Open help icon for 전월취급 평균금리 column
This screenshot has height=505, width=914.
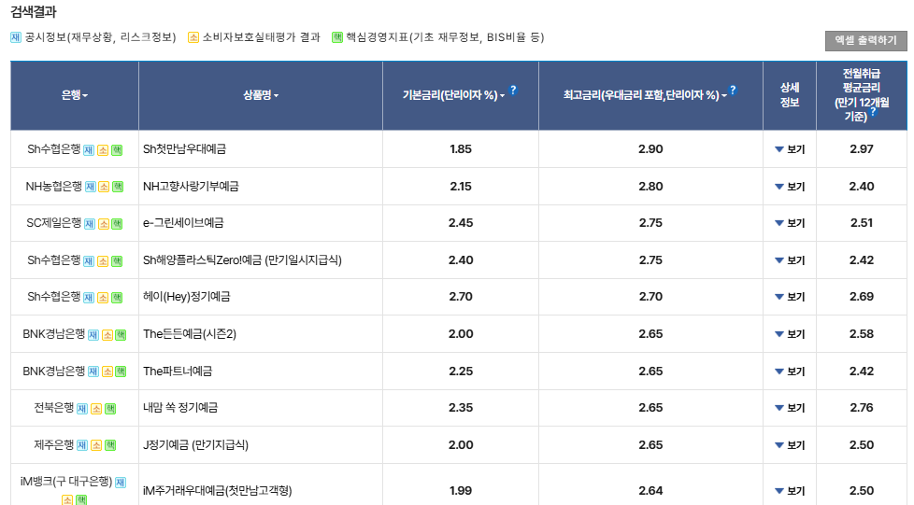click(873, 111)
